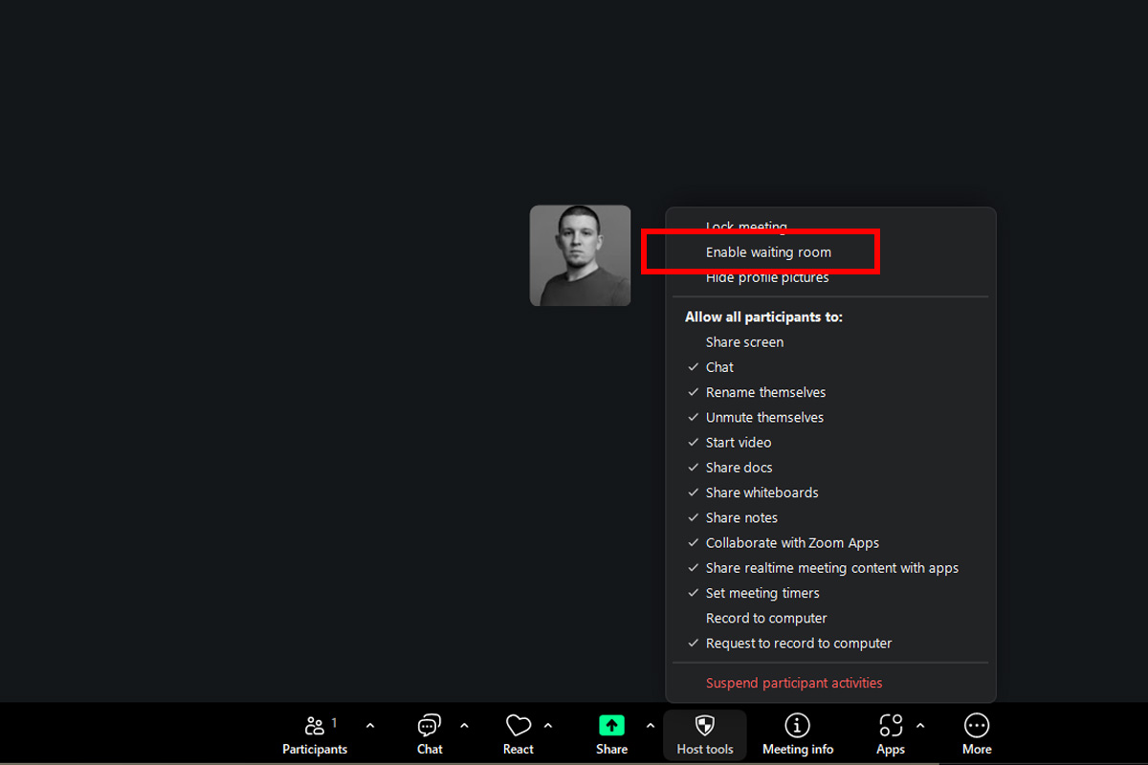The image size is (1148, 765).
Task: Click Suspend participant activities
Action: click(x=794, y=683)
